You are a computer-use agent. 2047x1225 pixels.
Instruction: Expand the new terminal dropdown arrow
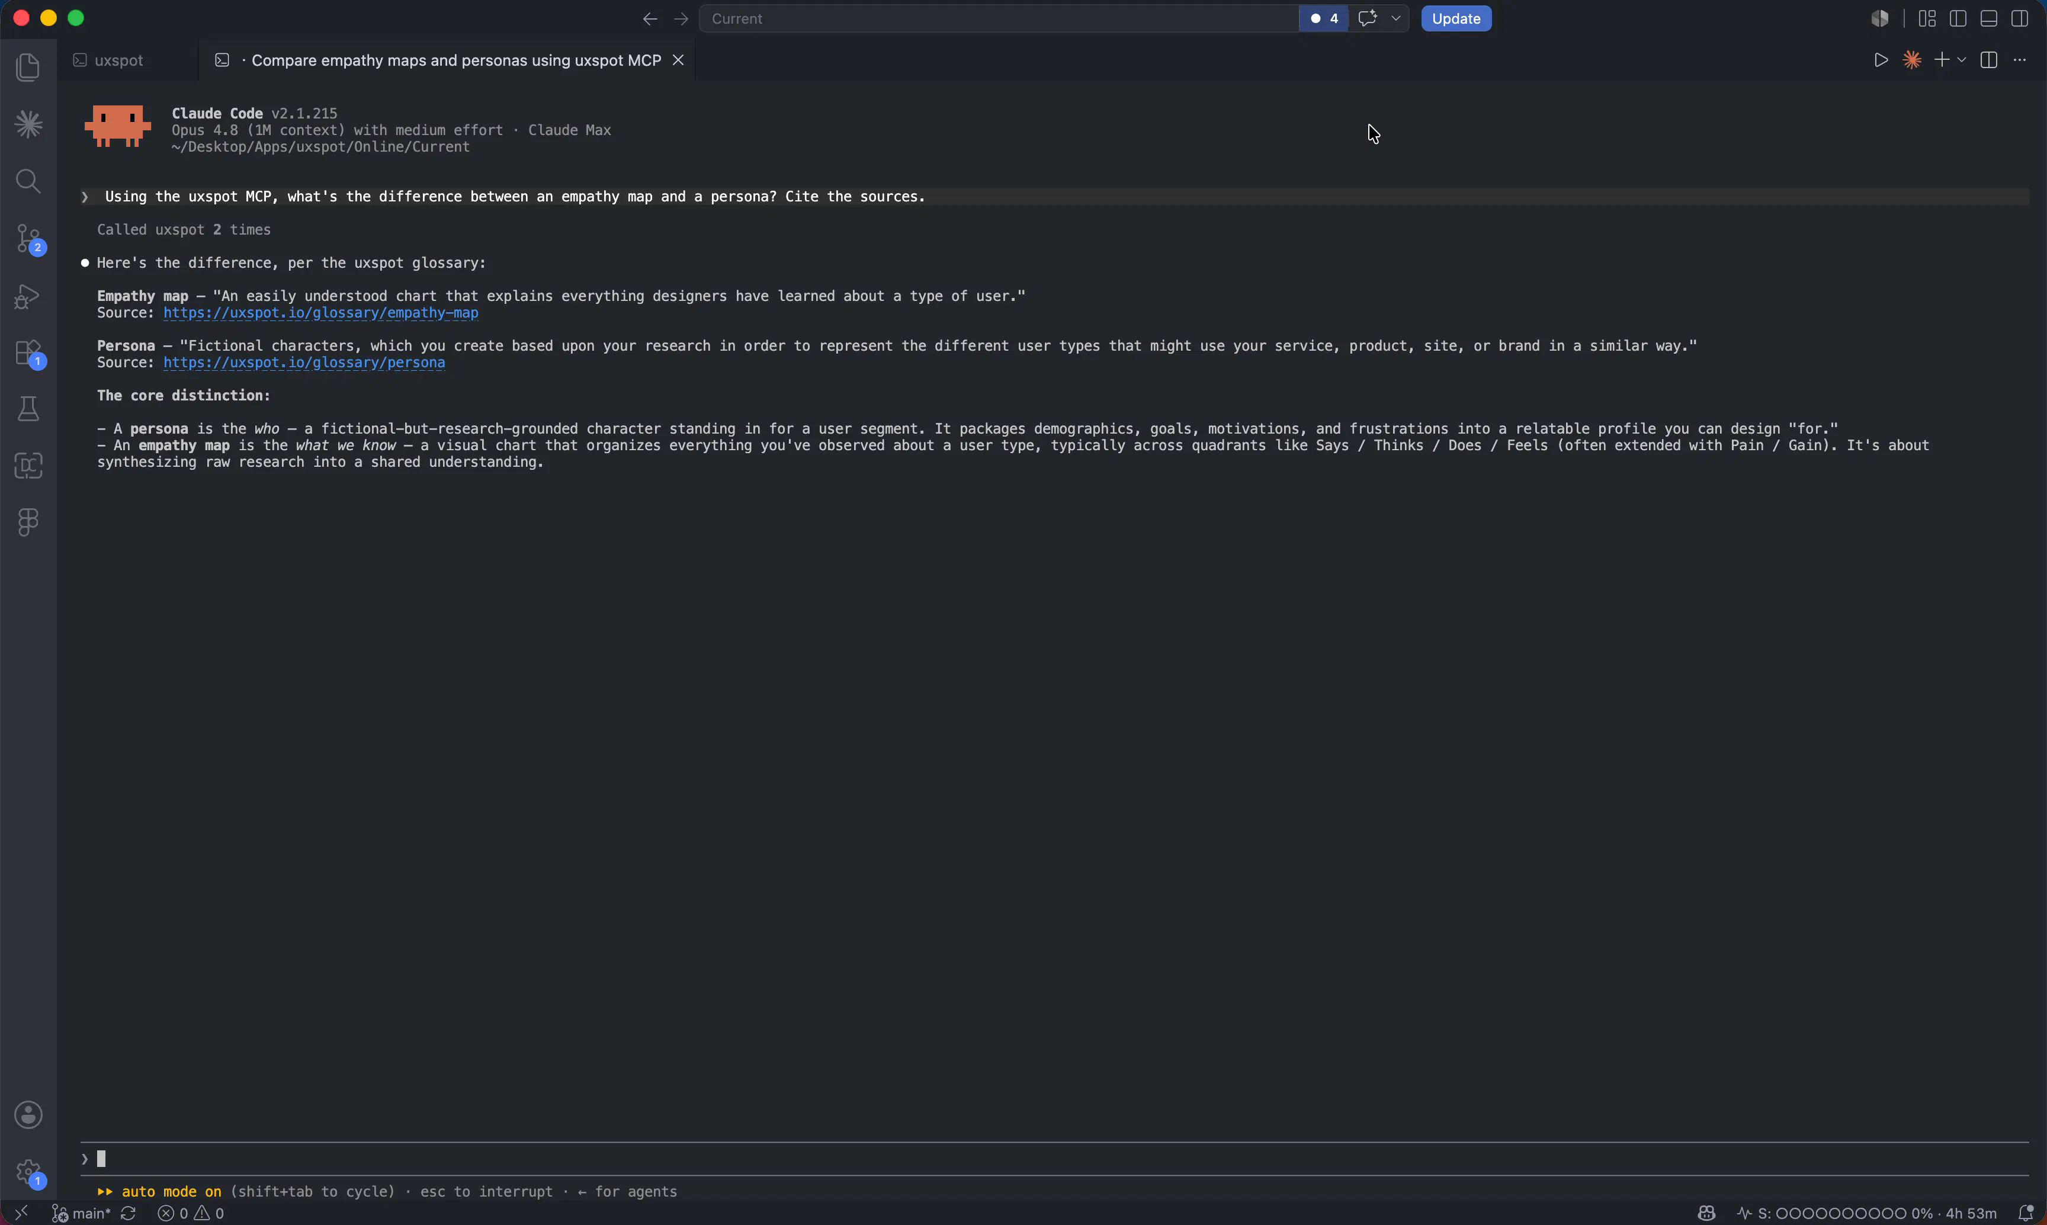pyautogui.click(x=1961, y=60)
